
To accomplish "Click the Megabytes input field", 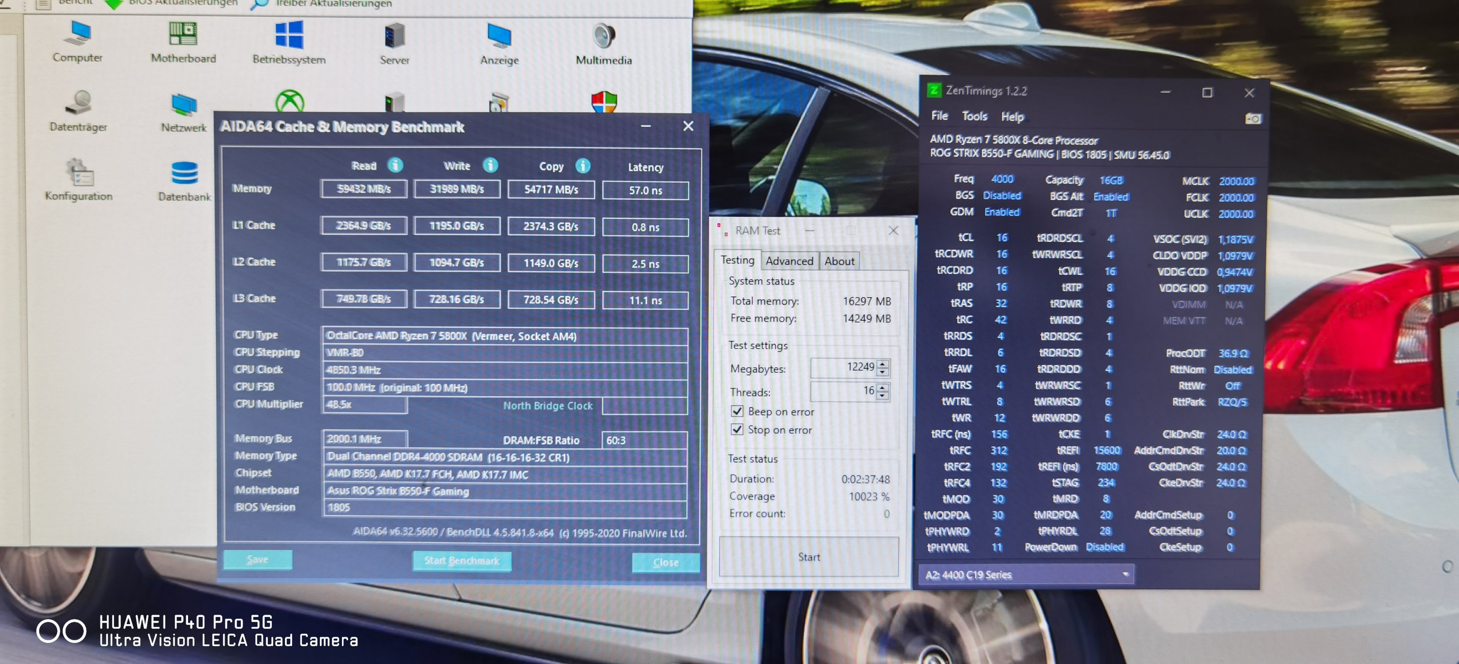I will (843, 367).
